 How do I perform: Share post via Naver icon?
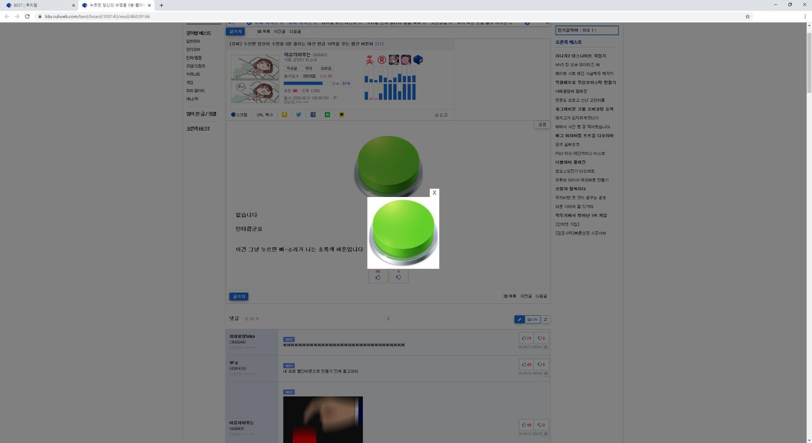point(327,115)
